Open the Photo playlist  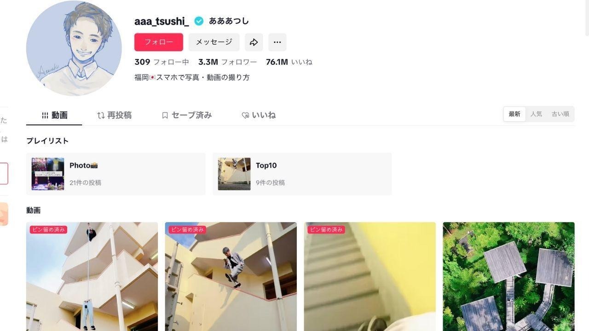116,174
